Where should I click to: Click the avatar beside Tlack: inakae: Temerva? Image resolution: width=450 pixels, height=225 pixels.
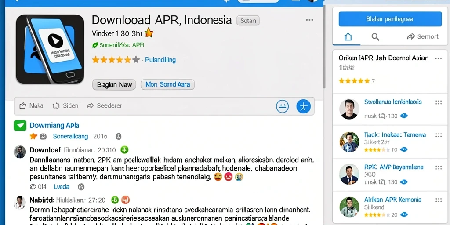coord(349,142)
